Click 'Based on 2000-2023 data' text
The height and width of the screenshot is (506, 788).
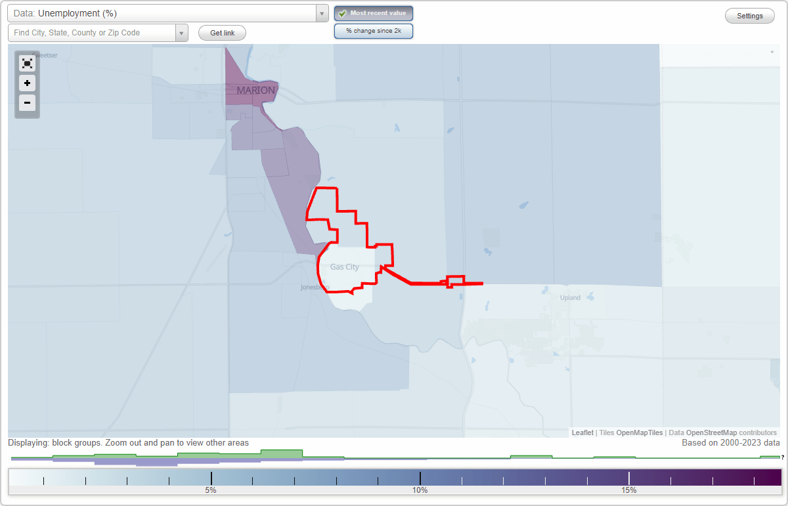(730, 443)
